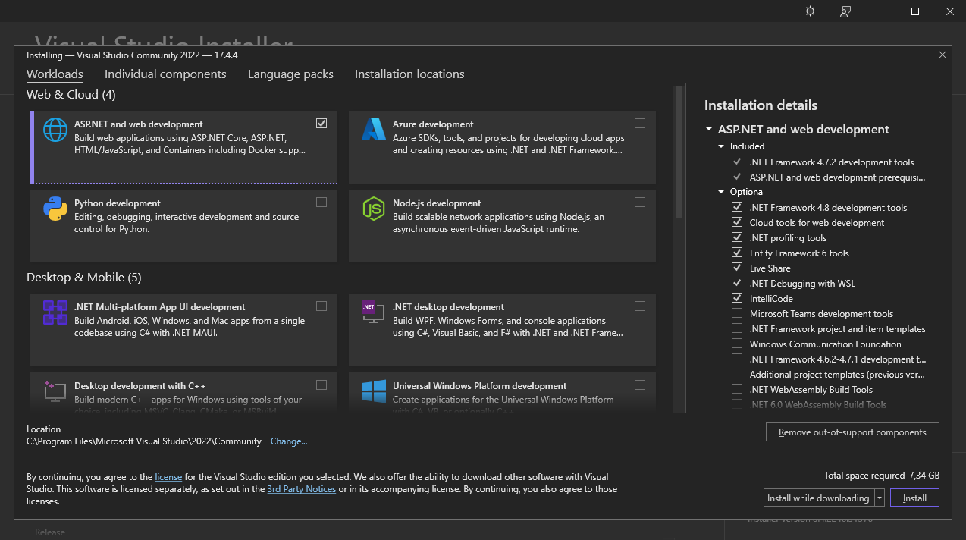Uncheck ASP.NET and web development workload
This screenshot has height=540, width=966.
click(x=321, y=123)
